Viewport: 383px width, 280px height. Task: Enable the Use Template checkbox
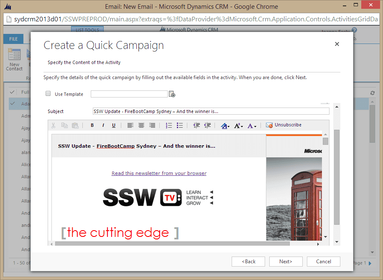[x=48, y=94]
